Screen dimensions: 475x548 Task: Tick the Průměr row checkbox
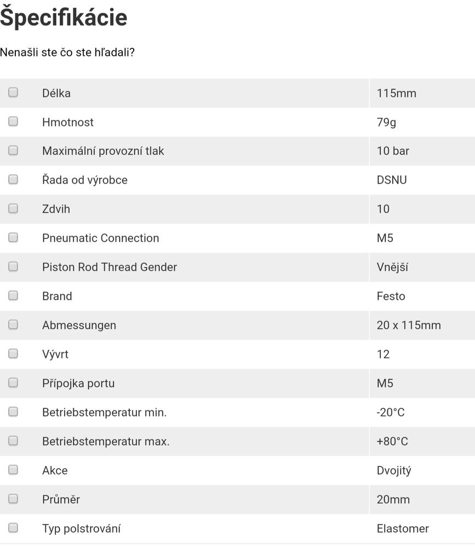[x=13, y=499]
